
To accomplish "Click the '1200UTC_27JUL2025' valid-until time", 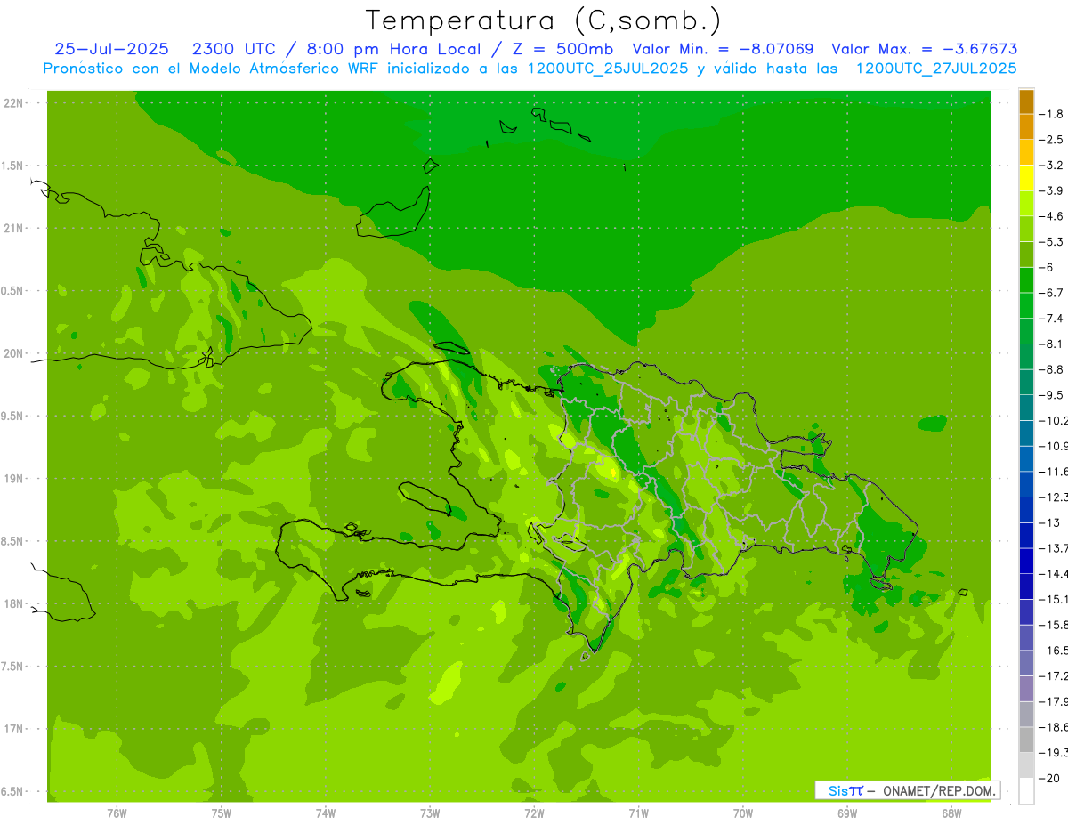I will click(936, 69).
